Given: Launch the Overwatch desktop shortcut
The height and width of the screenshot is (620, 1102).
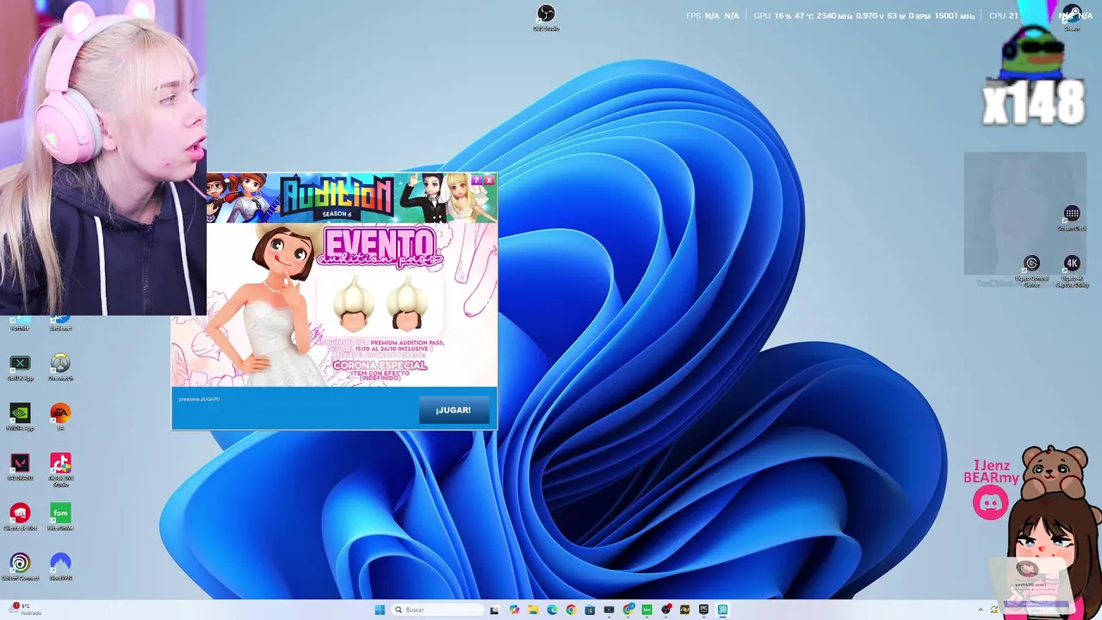Looking at the screenshot, I should click(x=60, y=368).
